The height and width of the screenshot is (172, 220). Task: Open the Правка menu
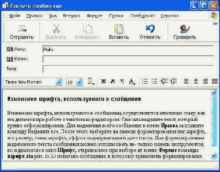point(34,16)
